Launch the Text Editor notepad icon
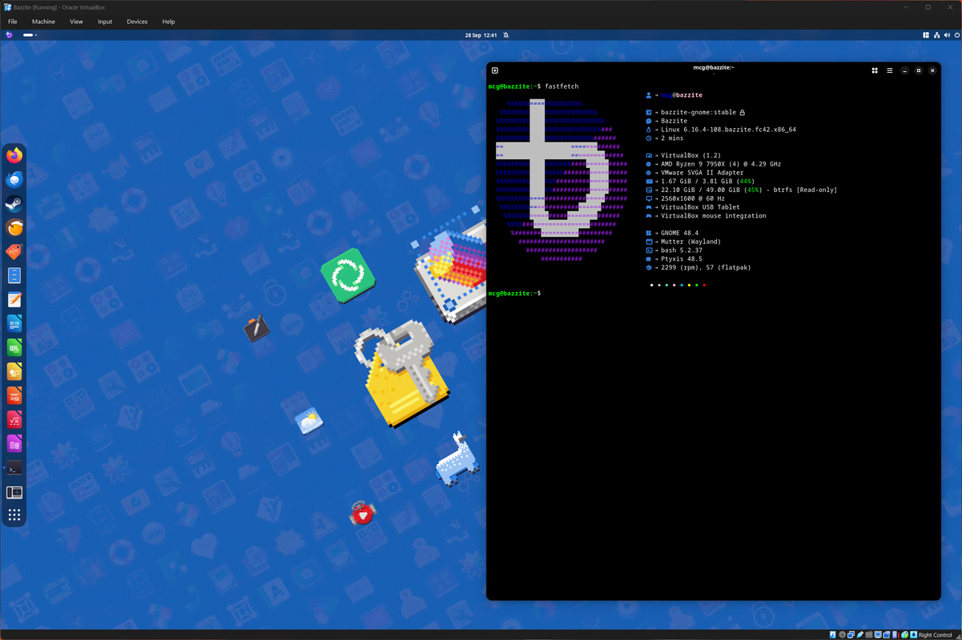Screen dimensions: 962x640 (14, 300)
